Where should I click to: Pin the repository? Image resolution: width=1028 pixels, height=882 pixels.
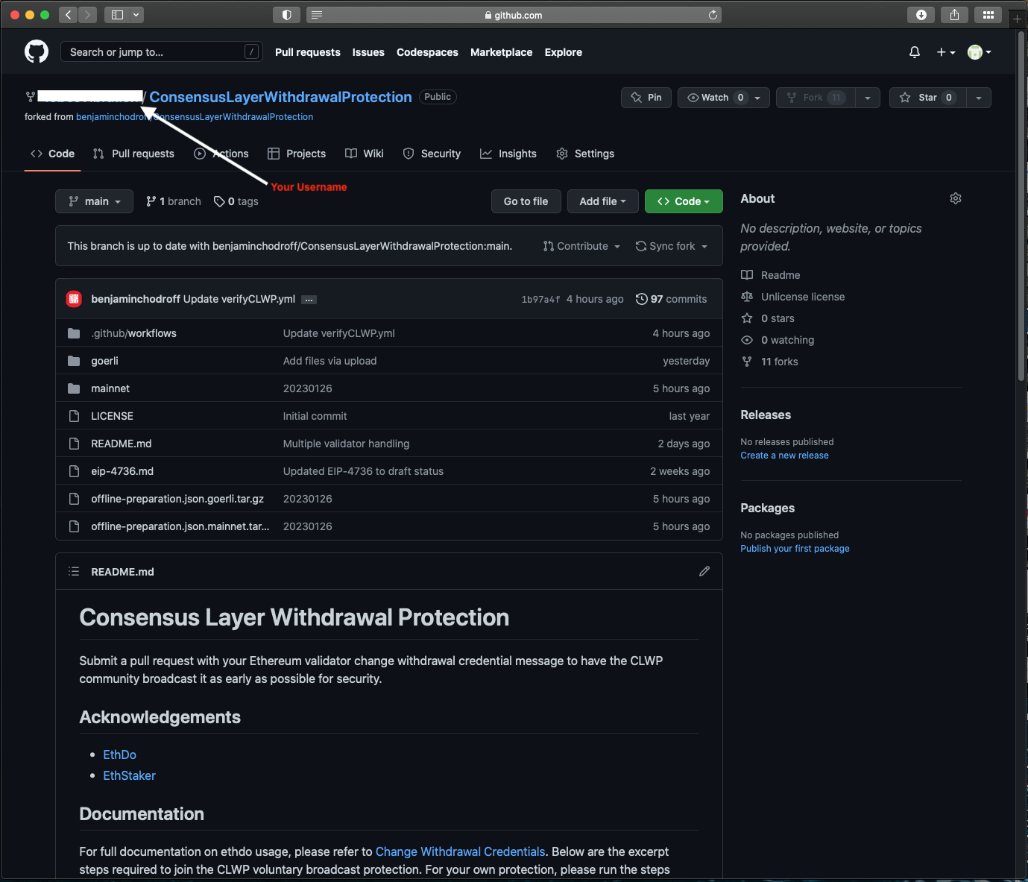pyautogui.click(x=646, y=98)
